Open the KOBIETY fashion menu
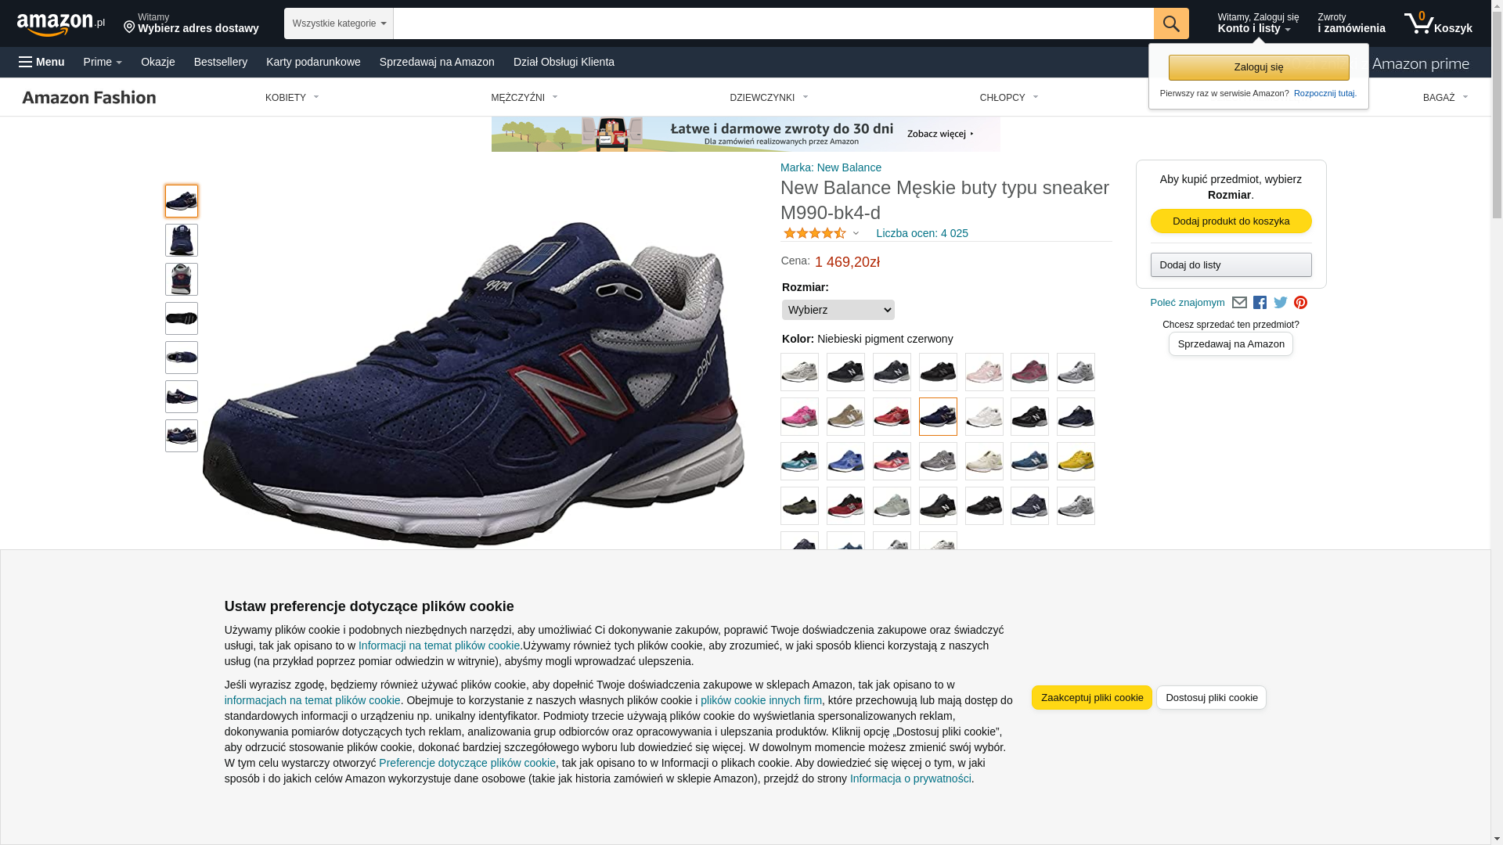This screenshot has width=1503, height=845. 292,98
